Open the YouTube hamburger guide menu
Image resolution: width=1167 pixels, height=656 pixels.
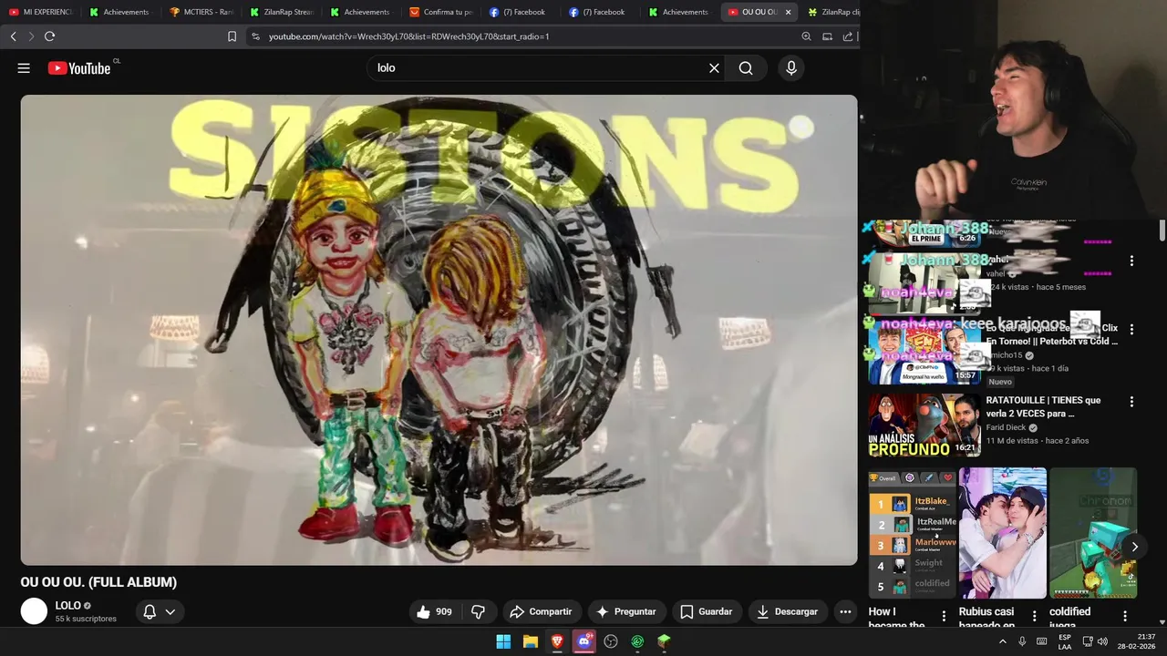tap(24, 68)
